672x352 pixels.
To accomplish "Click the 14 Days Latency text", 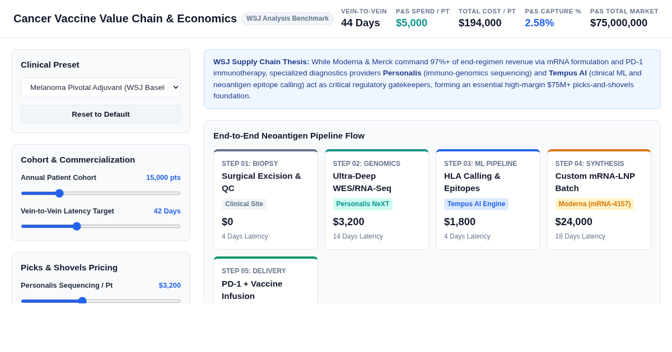I will pos(358,236).
